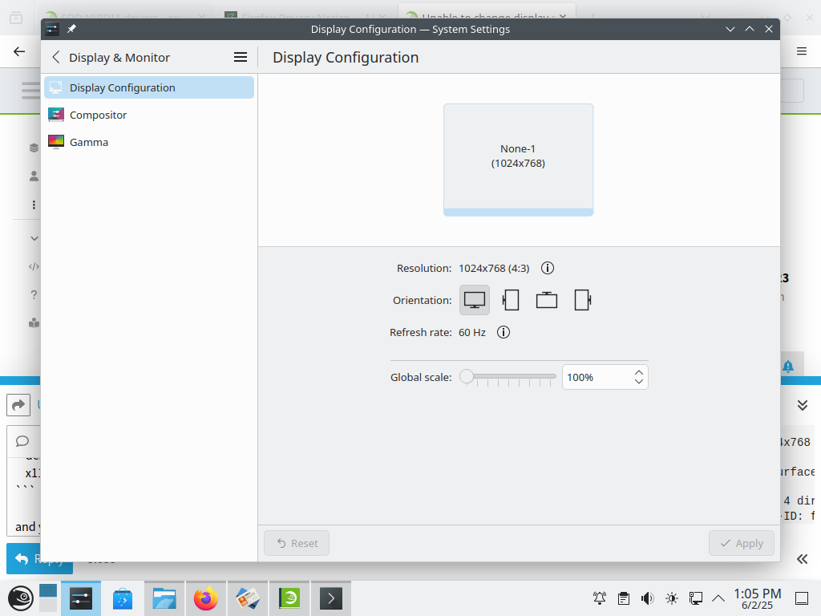Open the Gamma settings section
Viewport: 821px width, 616px height.
pos(88,142)
